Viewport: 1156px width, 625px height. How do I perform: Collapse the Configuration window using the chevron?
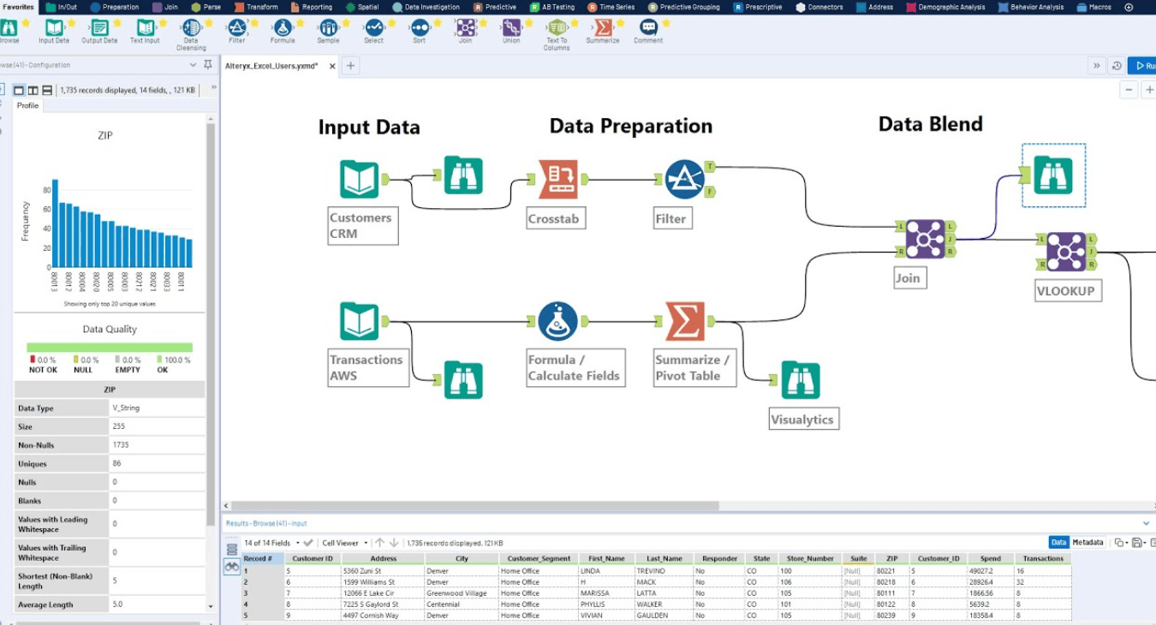(193, 65)
